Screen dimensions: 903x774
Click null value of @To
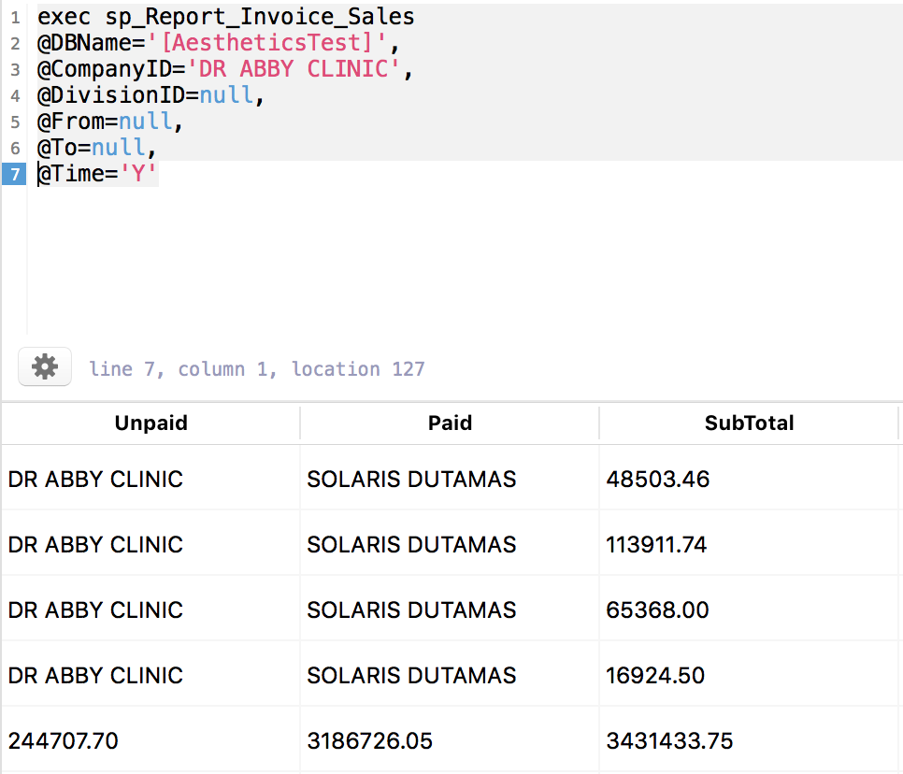coord(119,148)
